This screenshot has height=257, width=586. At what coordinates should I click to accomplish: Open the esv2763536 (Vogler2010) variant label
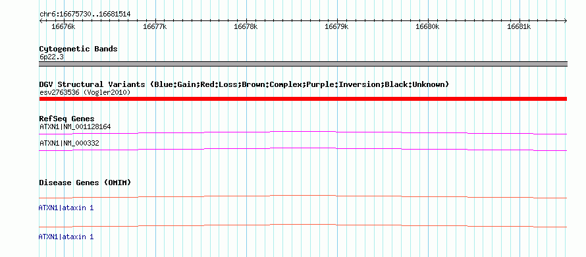pyautogui.click(x=85, y=92)
